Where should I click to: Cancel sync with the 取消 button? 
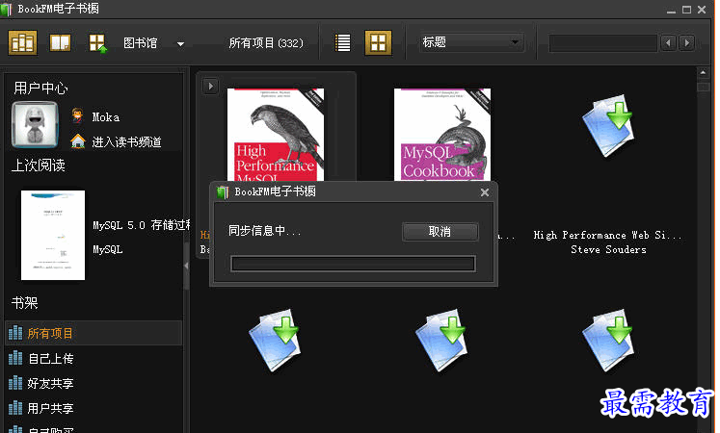click(440, 231)
